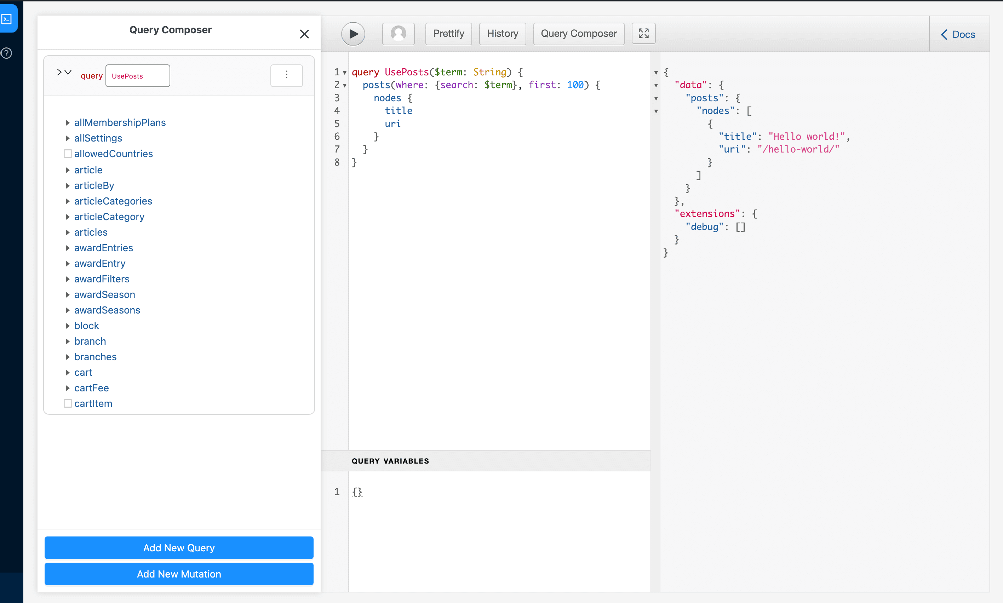Collapse the nodes array in the response panel
Viewport: 1003px width, 603px height.
[656, 111]
